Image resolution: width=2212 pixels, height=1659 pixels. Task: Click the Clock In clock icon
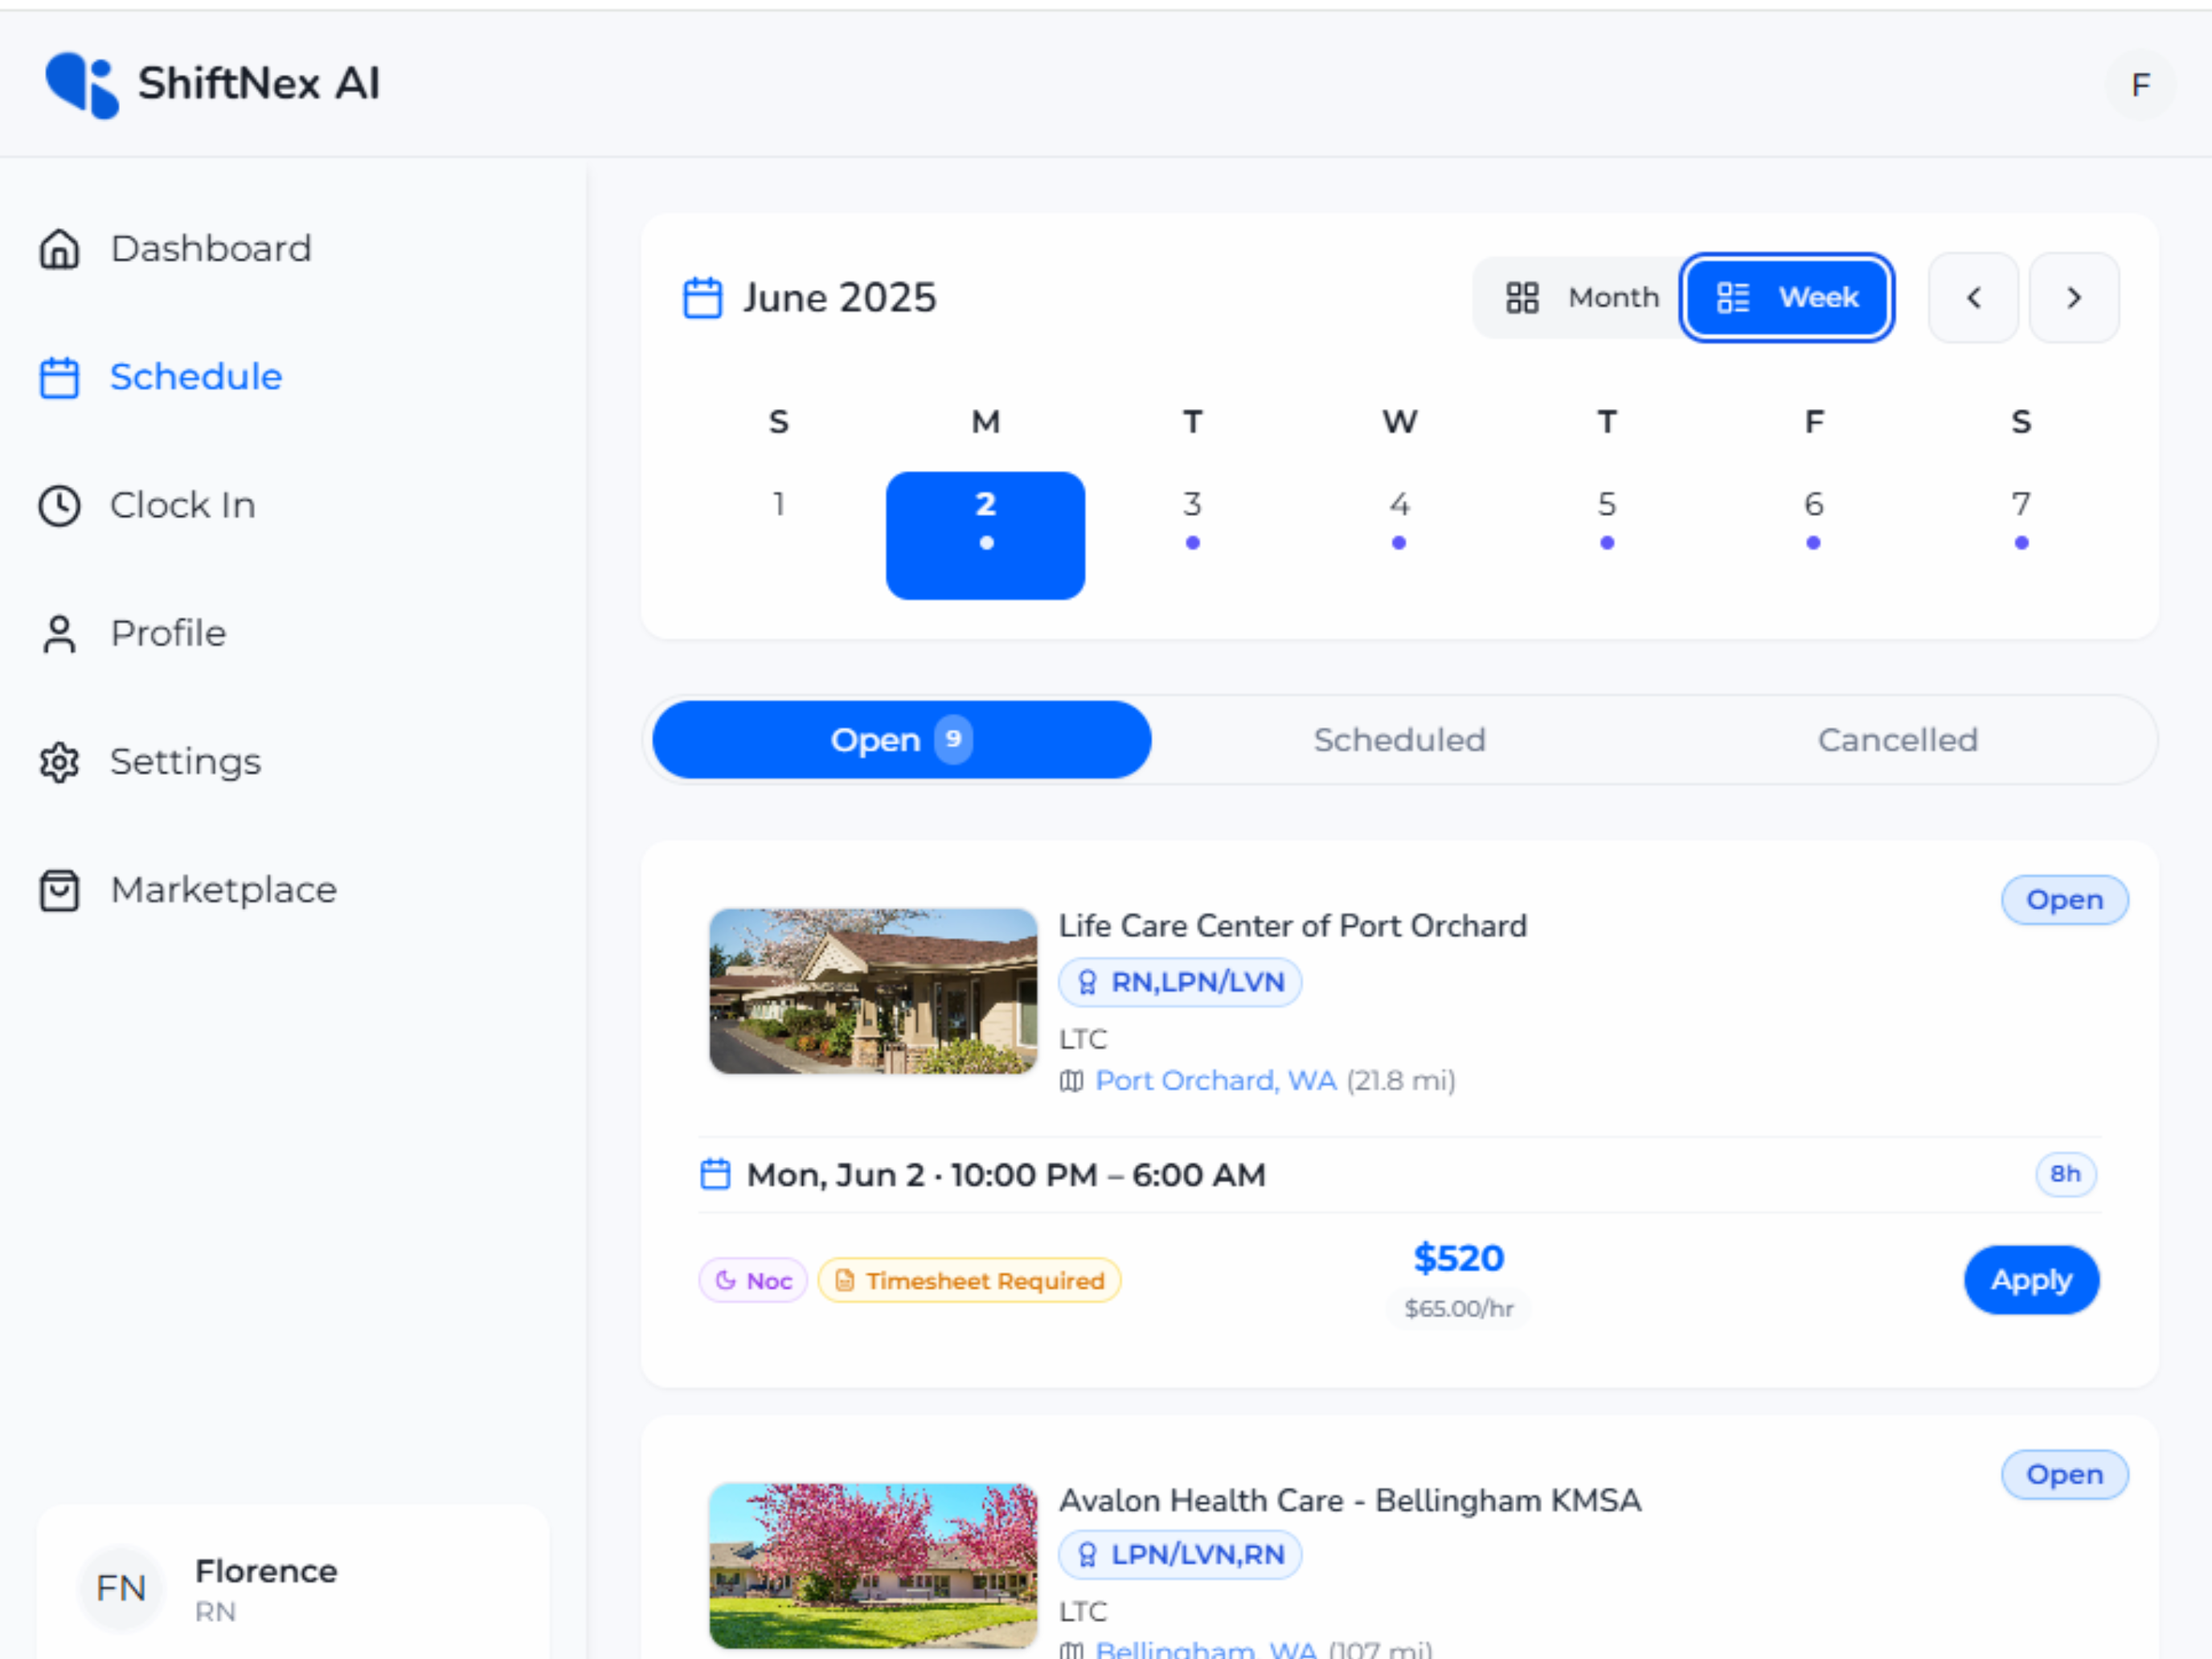point(59,506)
